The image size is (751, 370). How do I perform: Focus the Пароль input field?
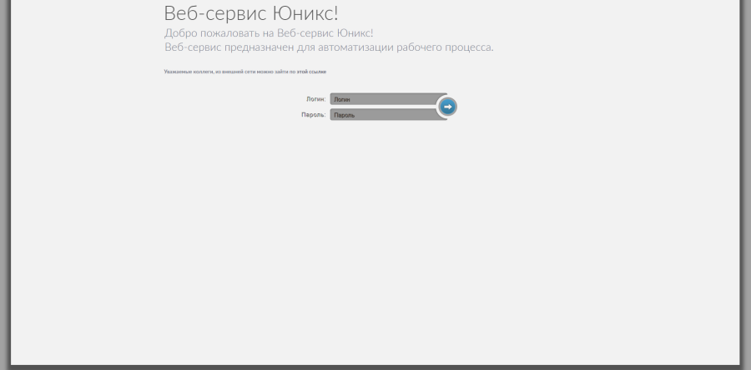388,115
